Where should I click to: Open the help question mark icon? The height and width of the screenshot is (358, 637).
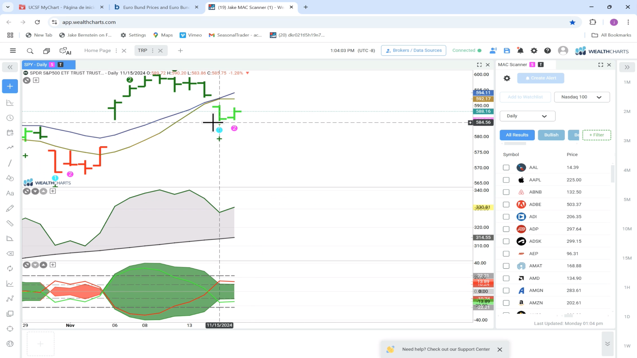(547, 50)
